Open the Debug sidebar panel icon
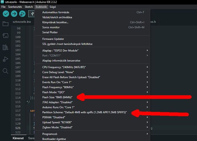197x141 pixels. (5, 59)
